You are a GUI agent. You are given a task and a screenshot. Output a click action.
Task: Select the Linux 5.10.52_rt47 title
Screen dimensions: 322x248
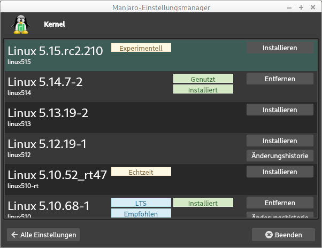point(57,175)
